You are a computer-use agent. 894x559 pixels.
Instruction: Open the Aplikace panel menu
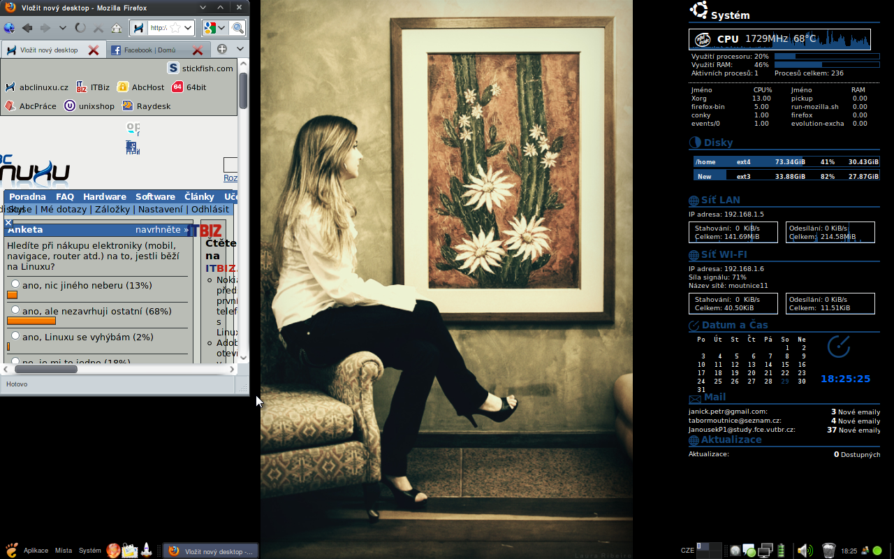(36, 551)
